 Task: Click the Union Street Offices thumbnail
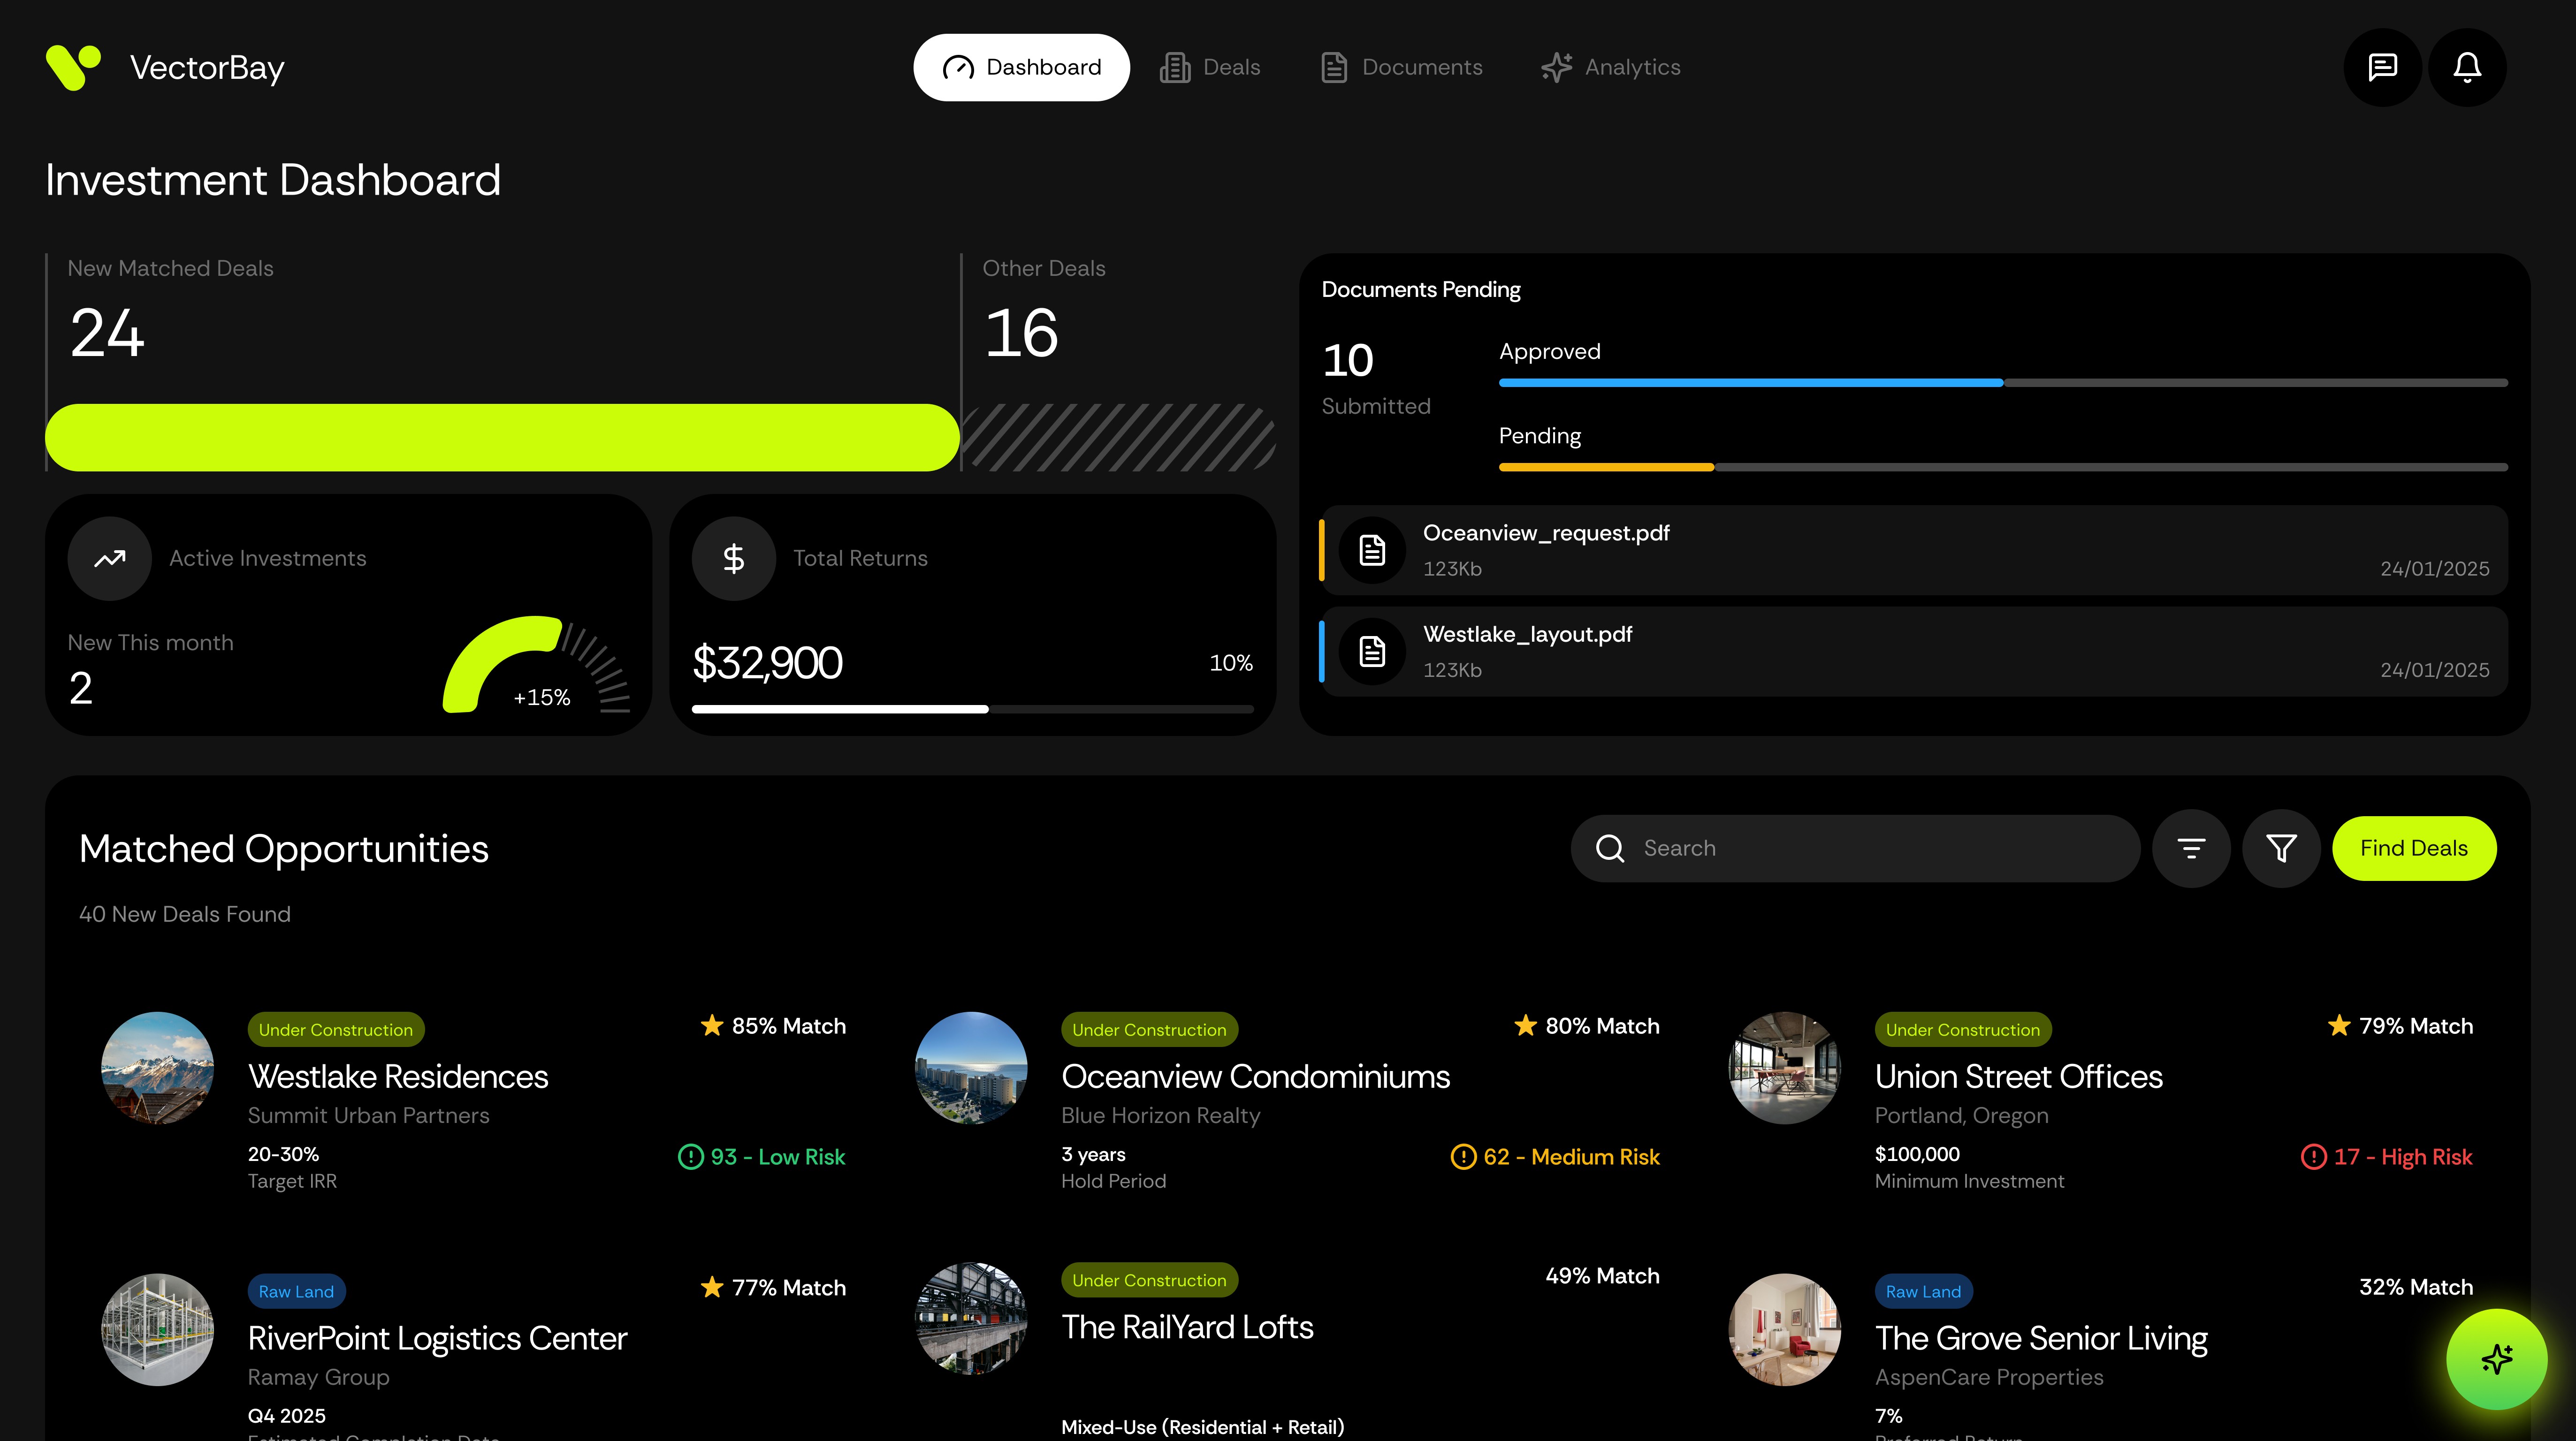click(x=1785, y=1068)
